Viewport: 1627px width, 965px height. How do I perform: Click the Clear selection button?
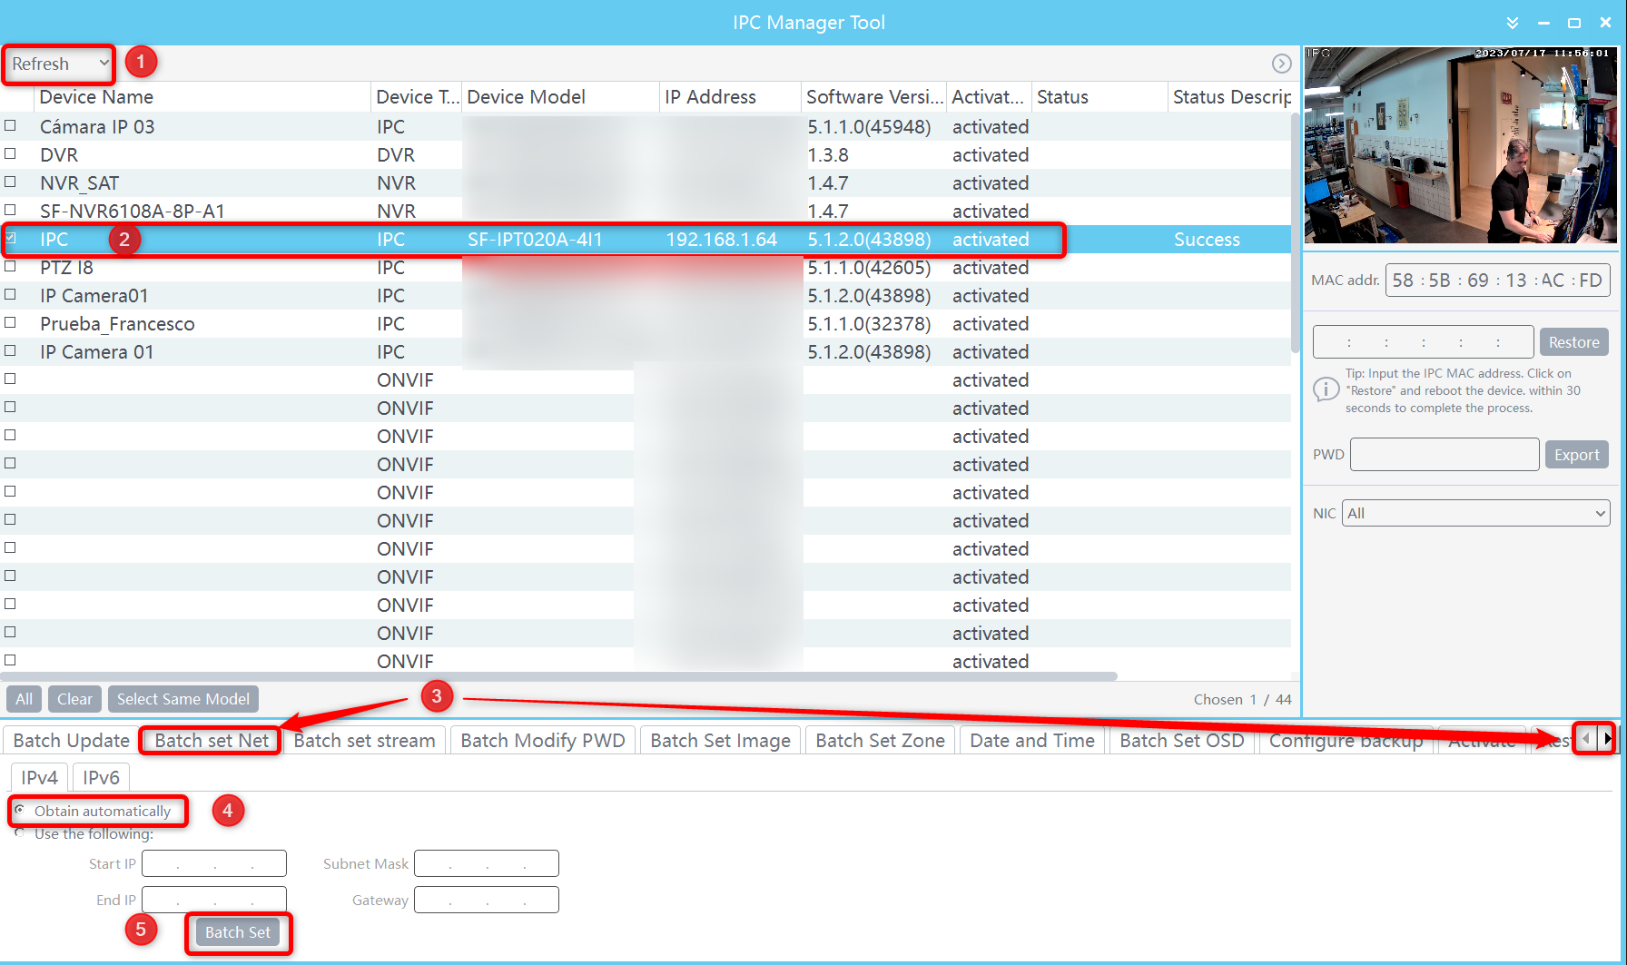(x=74, y=699)
